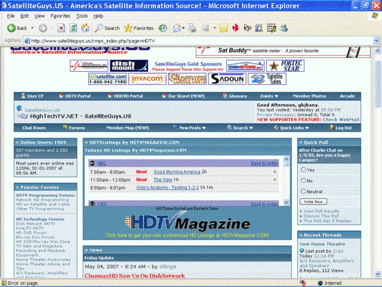Viewport: 382px width, 287px height.
Task: Open the Help menu
Action: 98,16
